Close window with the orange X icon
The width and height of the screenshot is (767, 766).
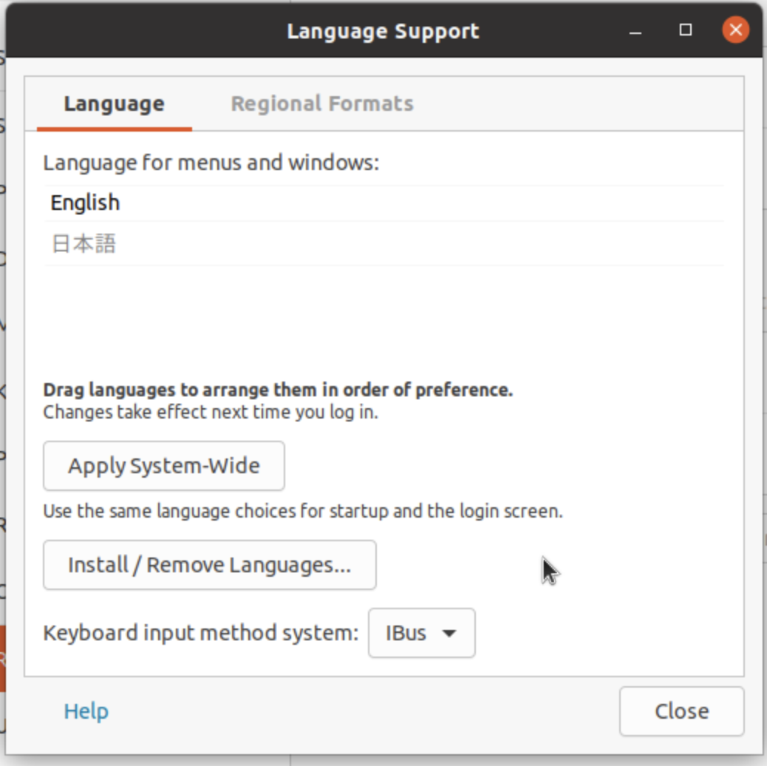736,30
